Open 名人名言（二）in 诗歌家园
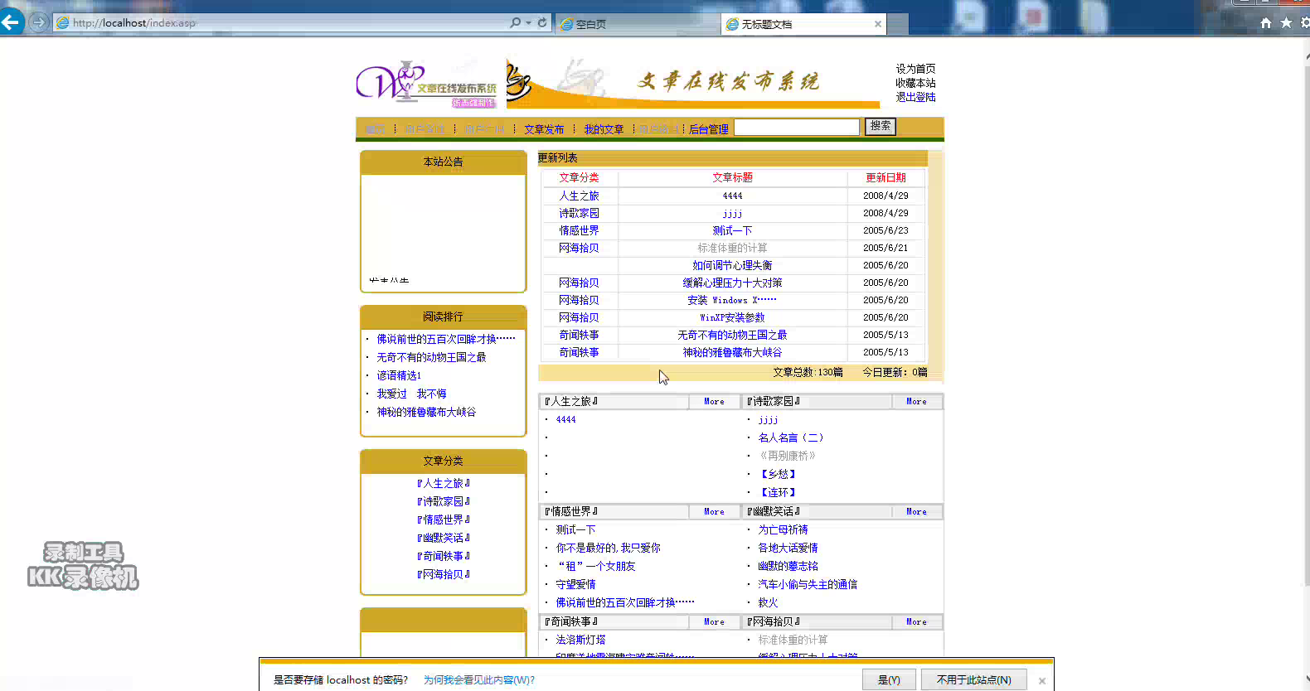This screenshot has height=691, width=1310. point(791,438)
